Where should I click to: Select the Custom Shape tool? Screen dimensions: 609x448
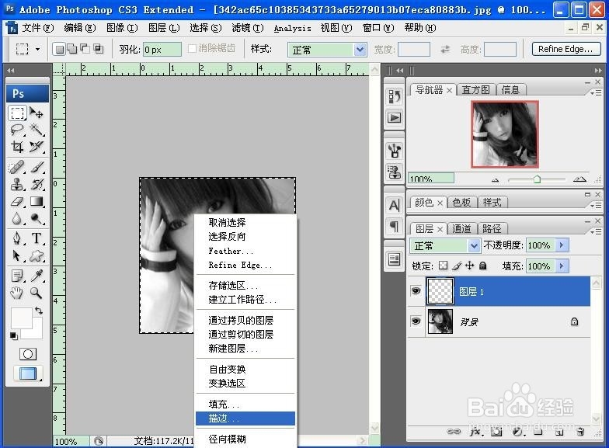[37, 255]
